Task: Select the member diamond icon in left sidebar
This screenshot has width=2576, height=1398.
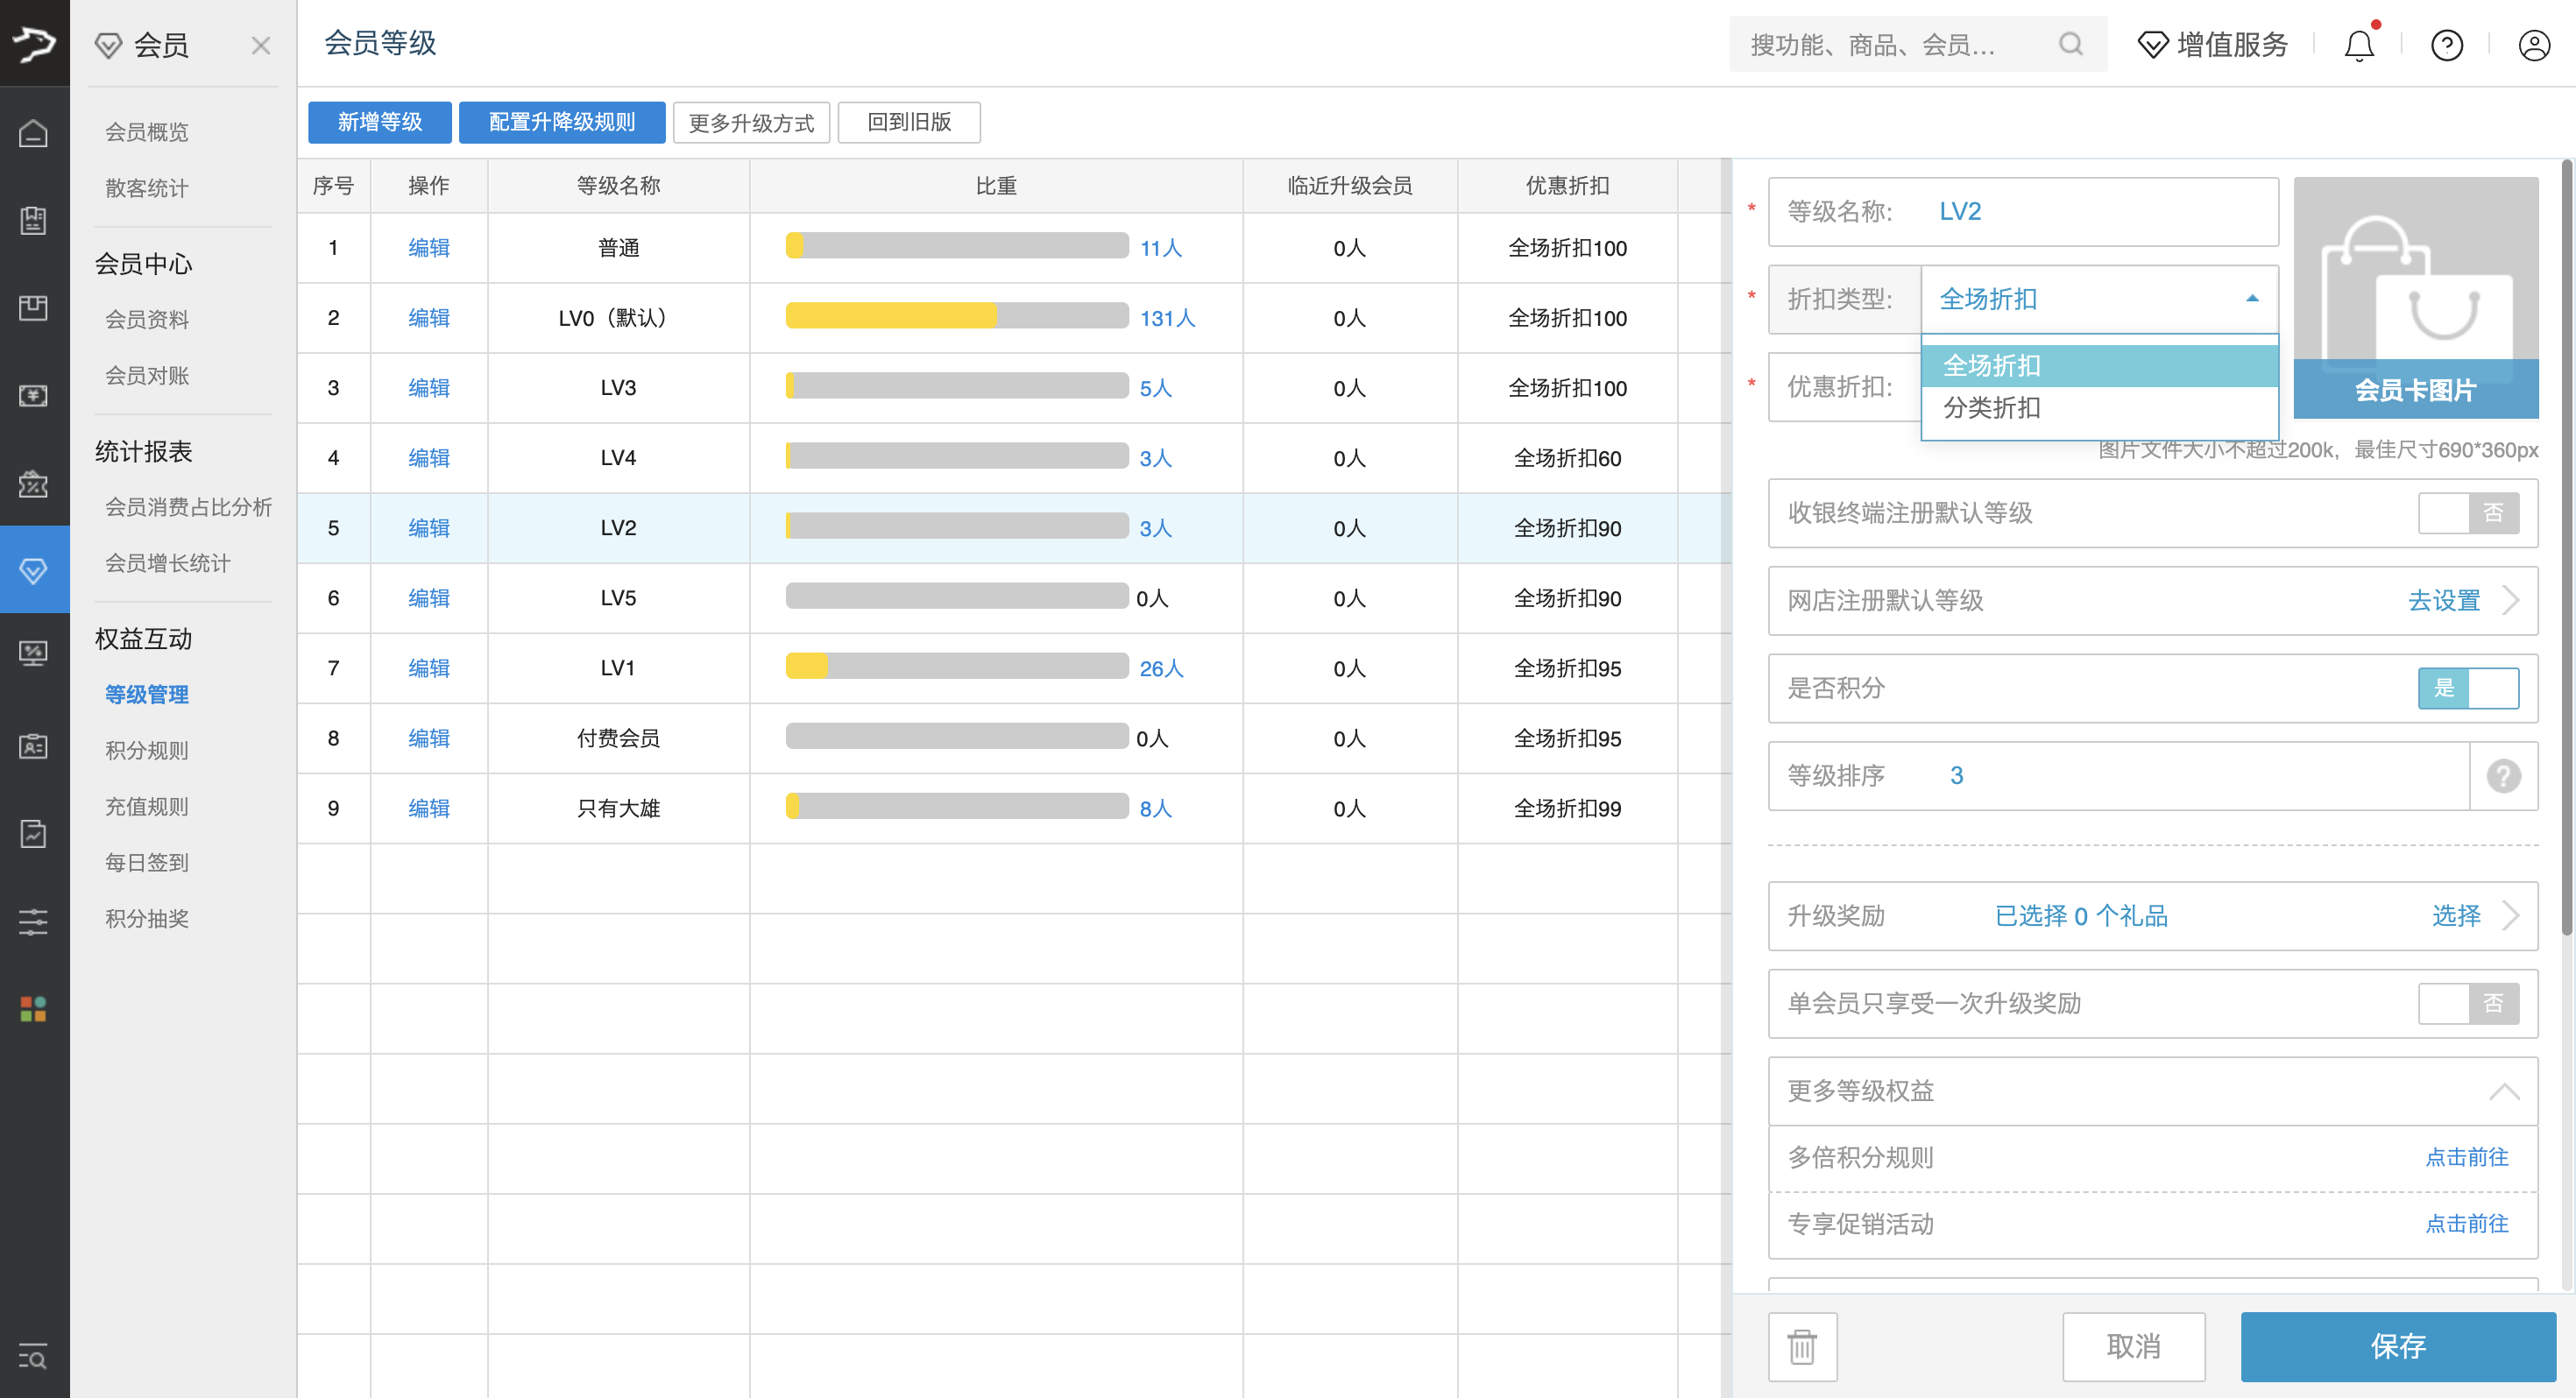Action: [x=34, y=570]
